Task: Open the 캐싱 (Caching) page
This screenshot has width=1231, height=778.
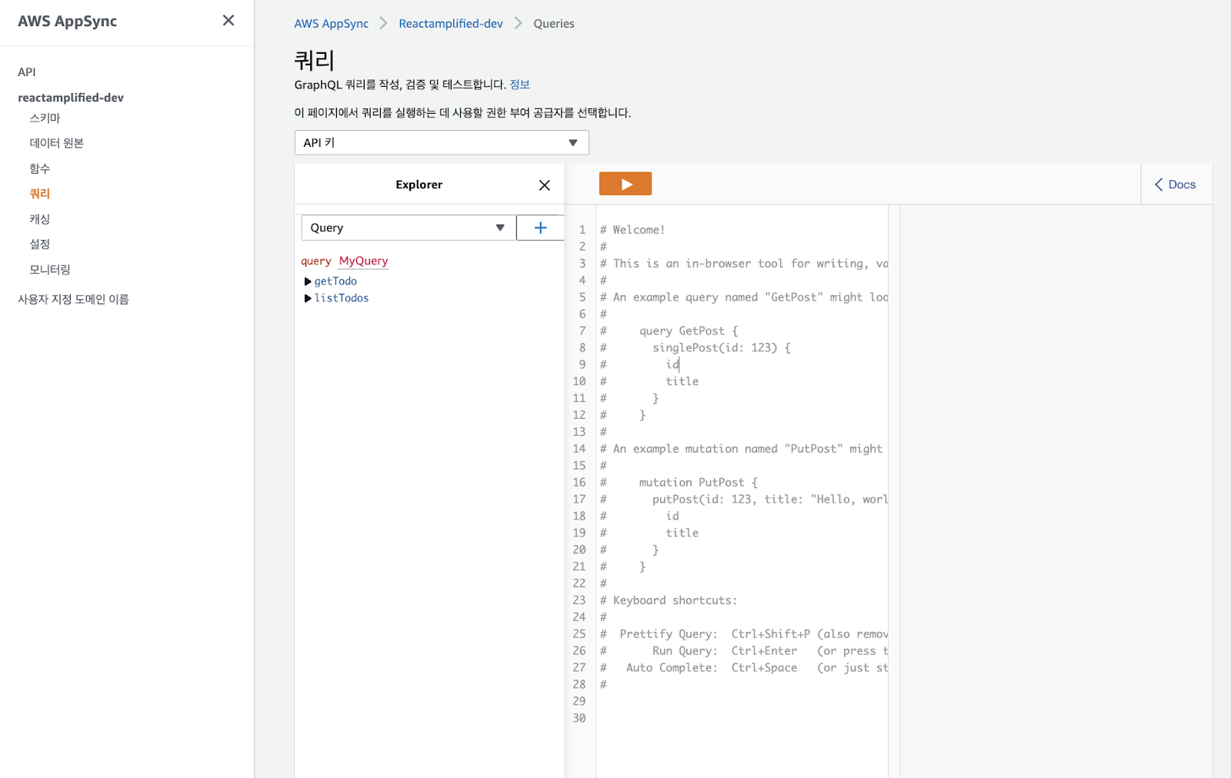Action: click(40, 219)
